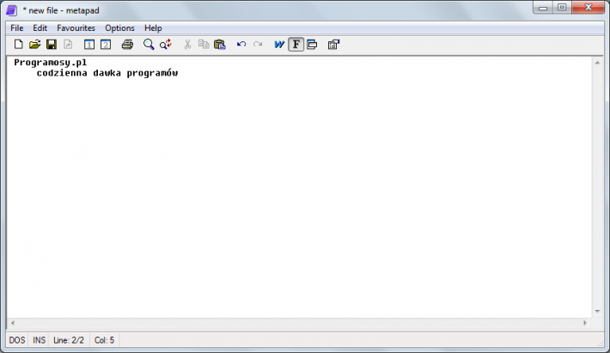The width and height of the screenshot is (610, 353).
Task: Save the file using the floppy disk icon
Action: click(x=52, y=45)
